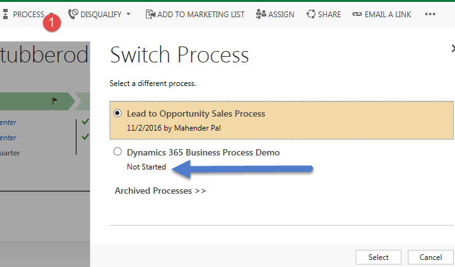Click the PROCESS menu label
The height and width of the screenshot is (267, 455).
pyautogui.click(x=29, y=14)
